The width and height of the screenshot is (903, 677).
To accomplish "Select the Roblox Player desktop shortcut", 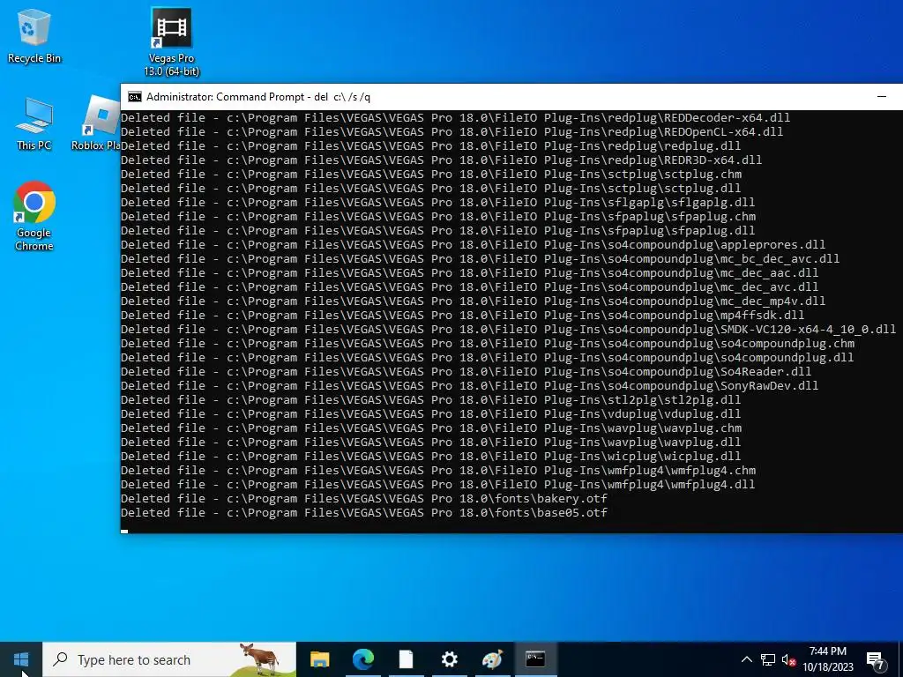I will pos(96,123).
